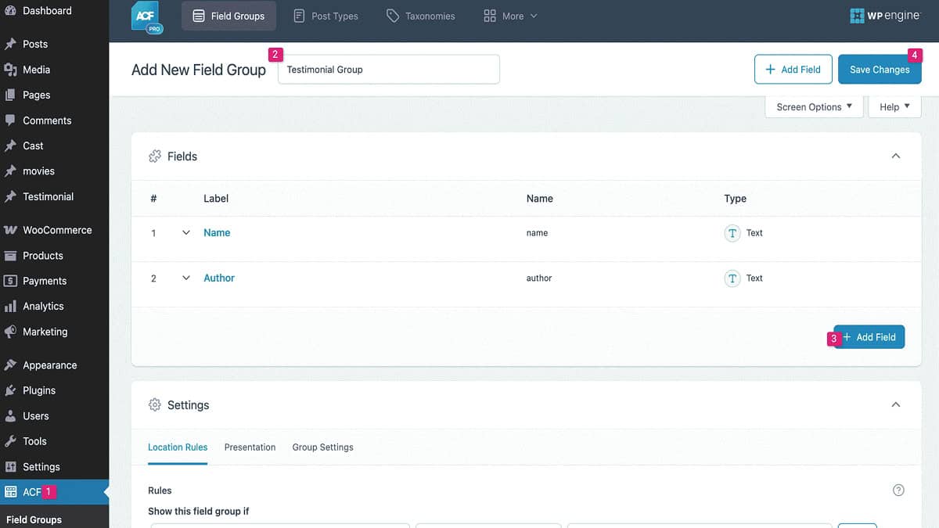Click the Users icon in sidebar

[10, 416]
